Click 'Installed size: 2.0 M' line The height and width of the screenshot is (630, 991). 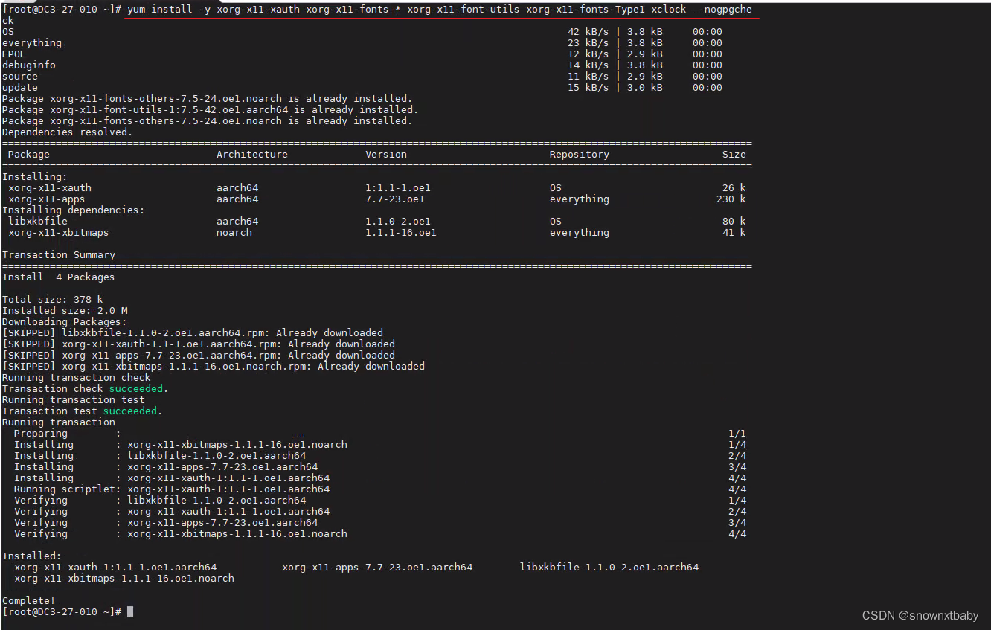tap(65, 311)
